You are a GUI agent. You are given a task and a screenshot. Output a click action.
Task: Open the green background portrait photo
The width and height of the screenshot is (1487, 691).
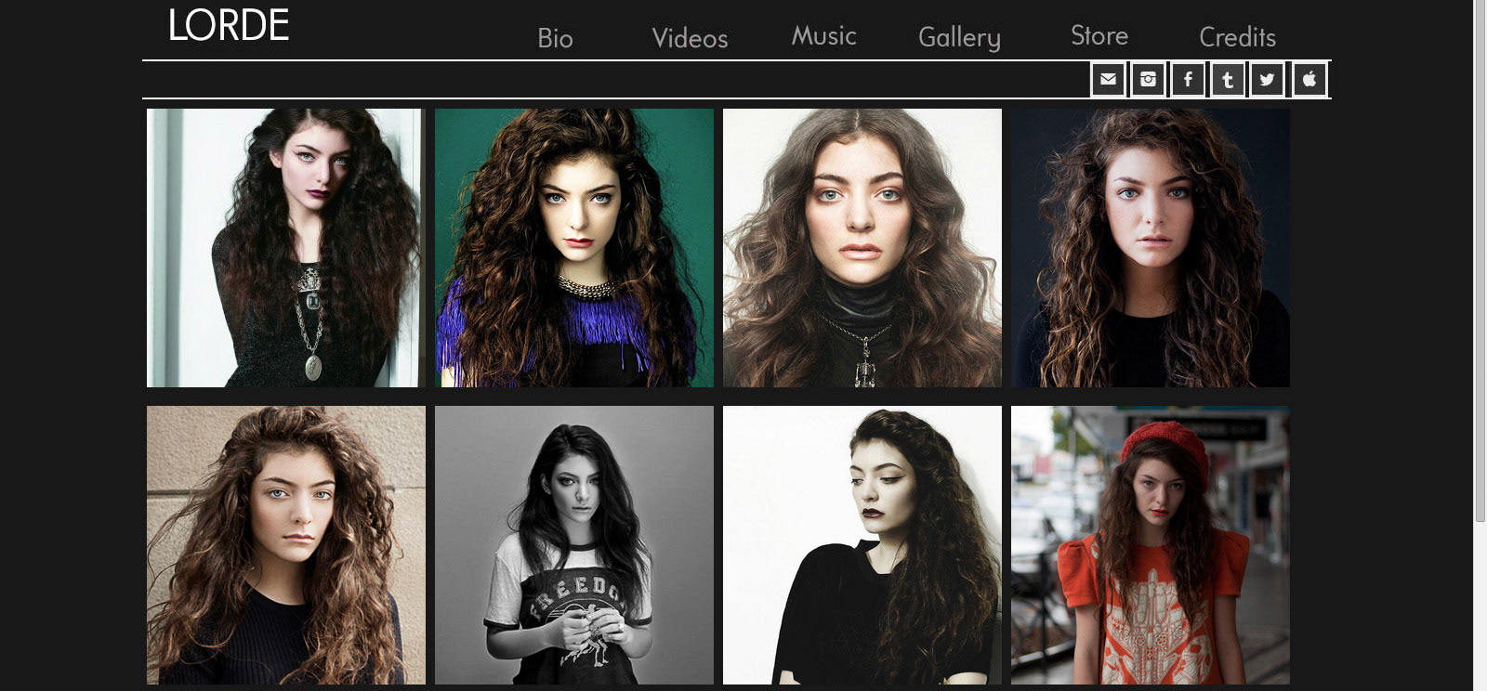(x=574, y=248)
